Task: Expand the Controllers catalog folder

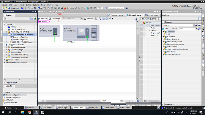Action: pos(163,31)
